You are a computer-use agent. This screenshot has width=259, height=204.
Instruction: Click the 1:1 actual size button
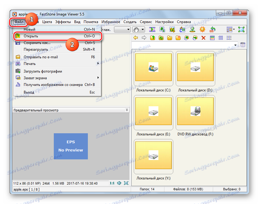(x=112, y=183)
